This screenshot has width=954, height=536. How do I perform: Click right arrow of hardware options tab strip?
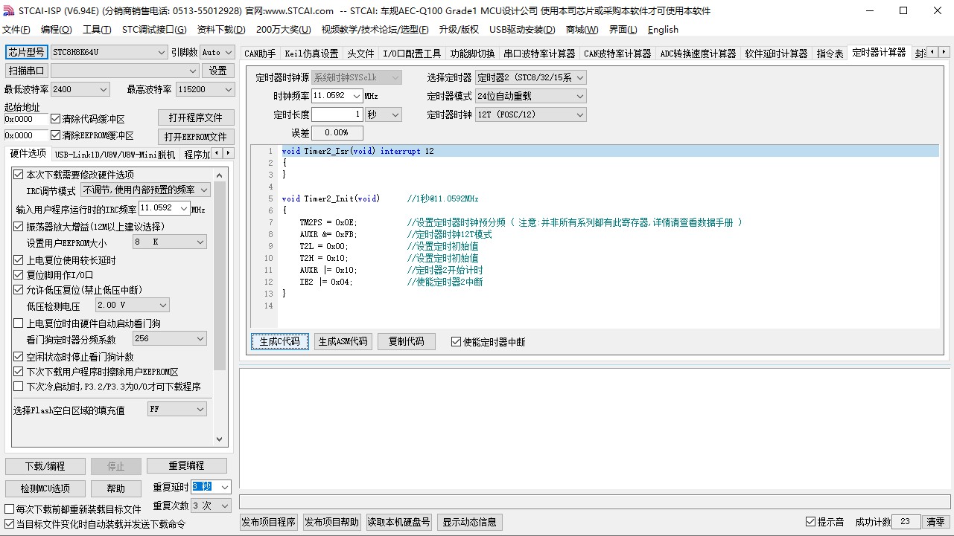228,153
